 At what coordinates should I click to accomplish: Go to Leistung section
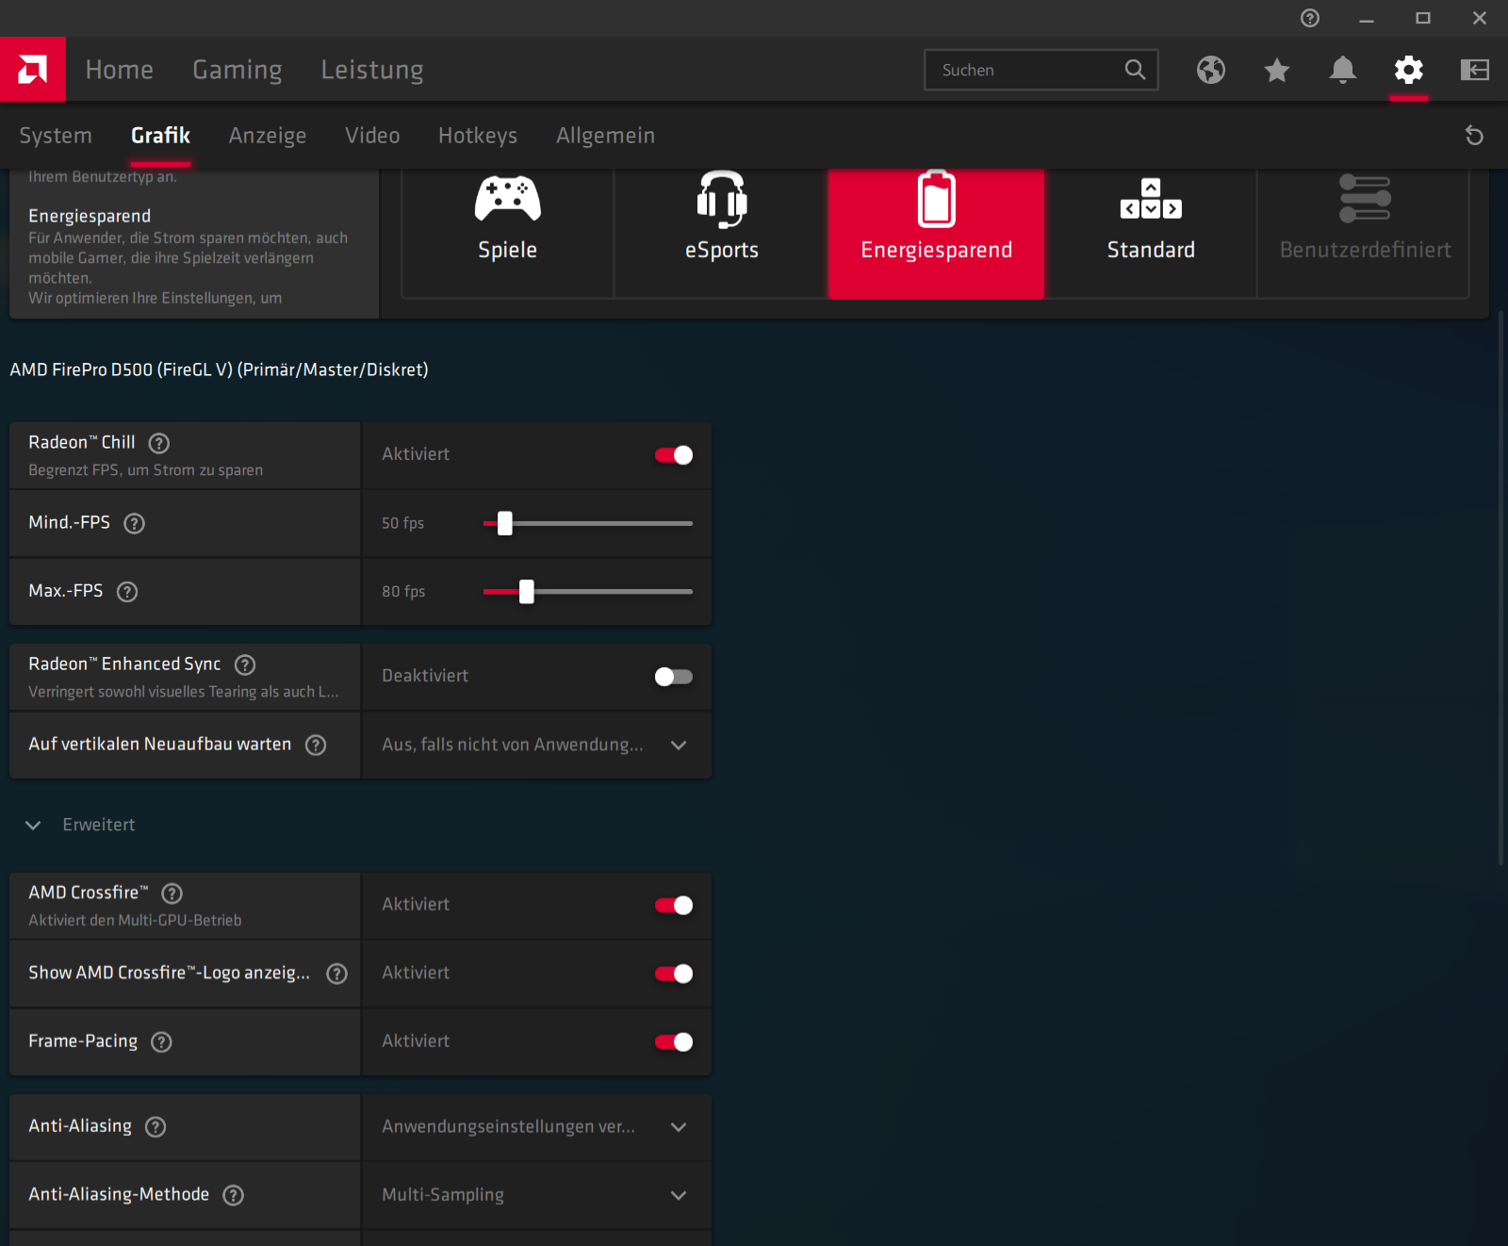tap(372, 70)
